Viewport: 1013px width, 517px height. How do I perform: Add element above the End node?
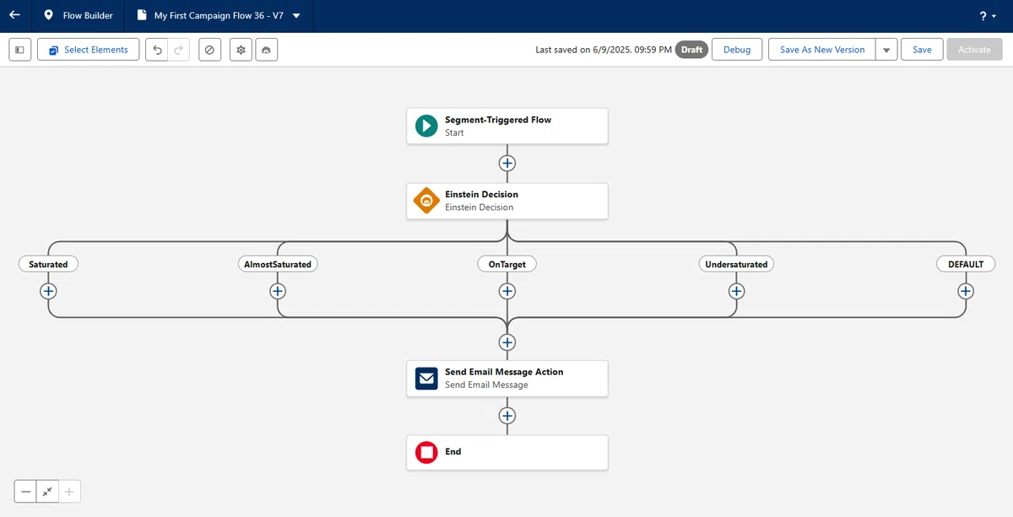[506, 416]
